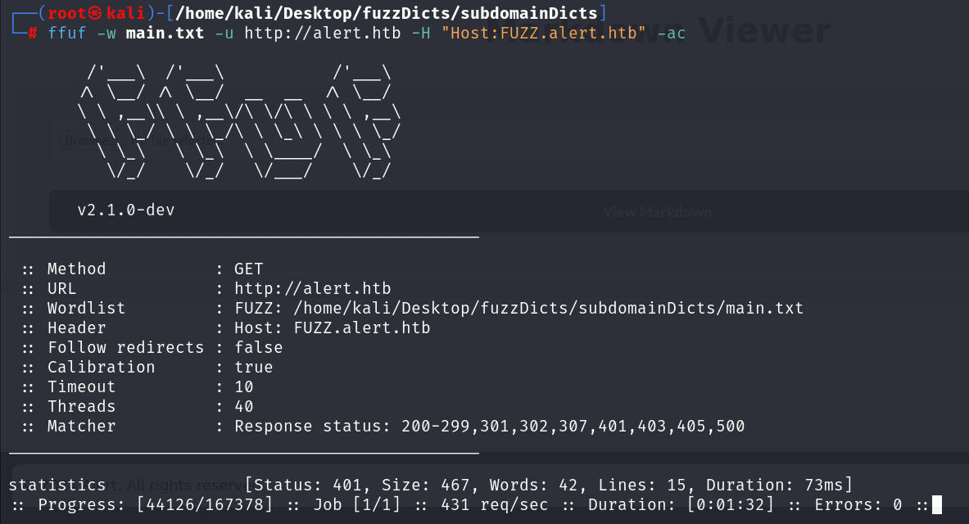Image resolution: width=969 pixels, height=524 pixels.
Task: Click the blinking terminal cursor block
Action: pos(937,505)
